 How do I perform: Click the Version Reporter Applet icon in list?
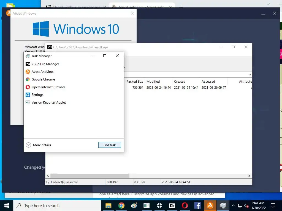(28, 103)
